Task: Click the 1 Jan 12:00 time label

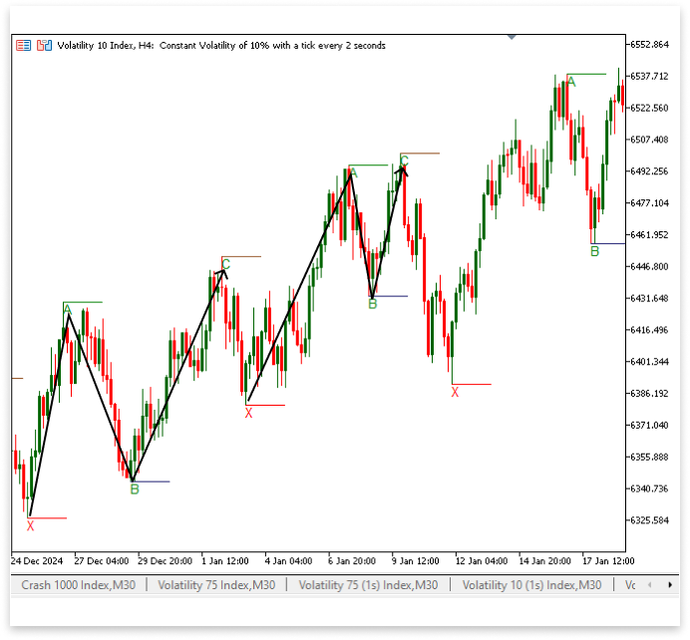Action: [x=225, y=561]
